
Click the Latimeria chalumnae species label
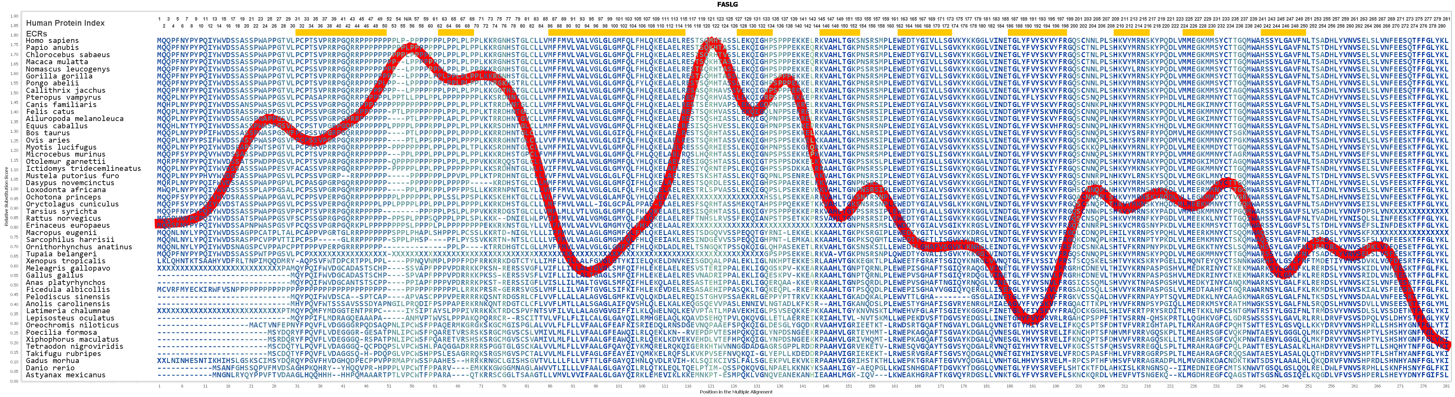pyautogui.click(x=68, y=311)
